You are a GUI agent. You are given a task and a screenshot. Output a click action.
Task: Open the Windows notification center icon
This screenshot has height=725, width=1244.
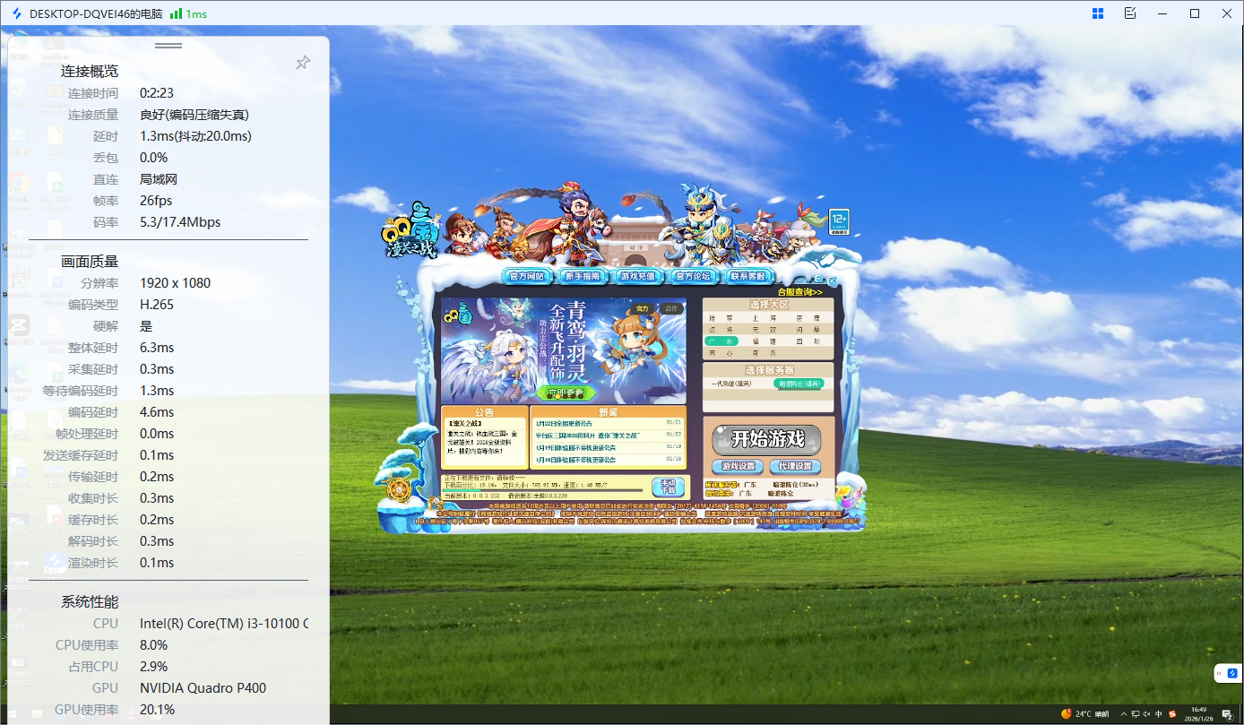click(x=1227, y=714)
